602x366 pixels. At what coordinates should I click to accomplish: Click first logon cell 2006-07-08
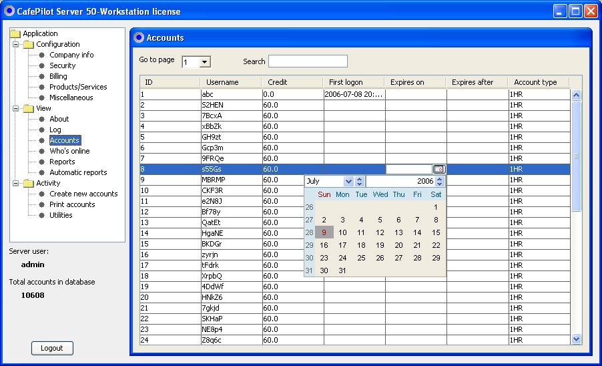[355, 94]
